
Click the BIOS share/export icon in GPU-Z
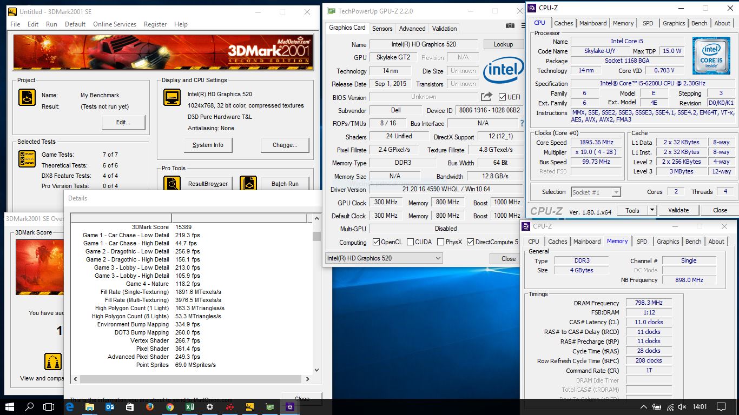(x=486, y=97)
